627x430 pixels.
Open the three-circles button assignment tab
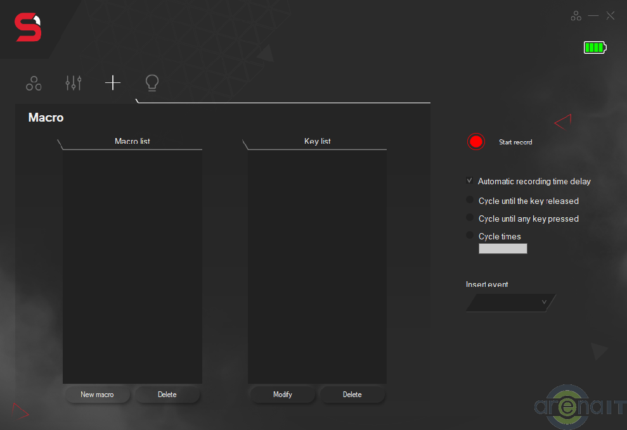(34, 83)
